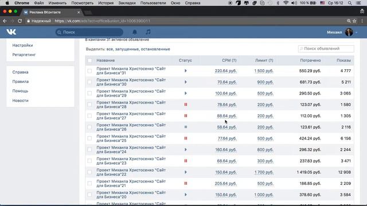Screen dimensions: 367x206
Task: Click the volume icon in menu bar
Action: (x=294, y=3)
